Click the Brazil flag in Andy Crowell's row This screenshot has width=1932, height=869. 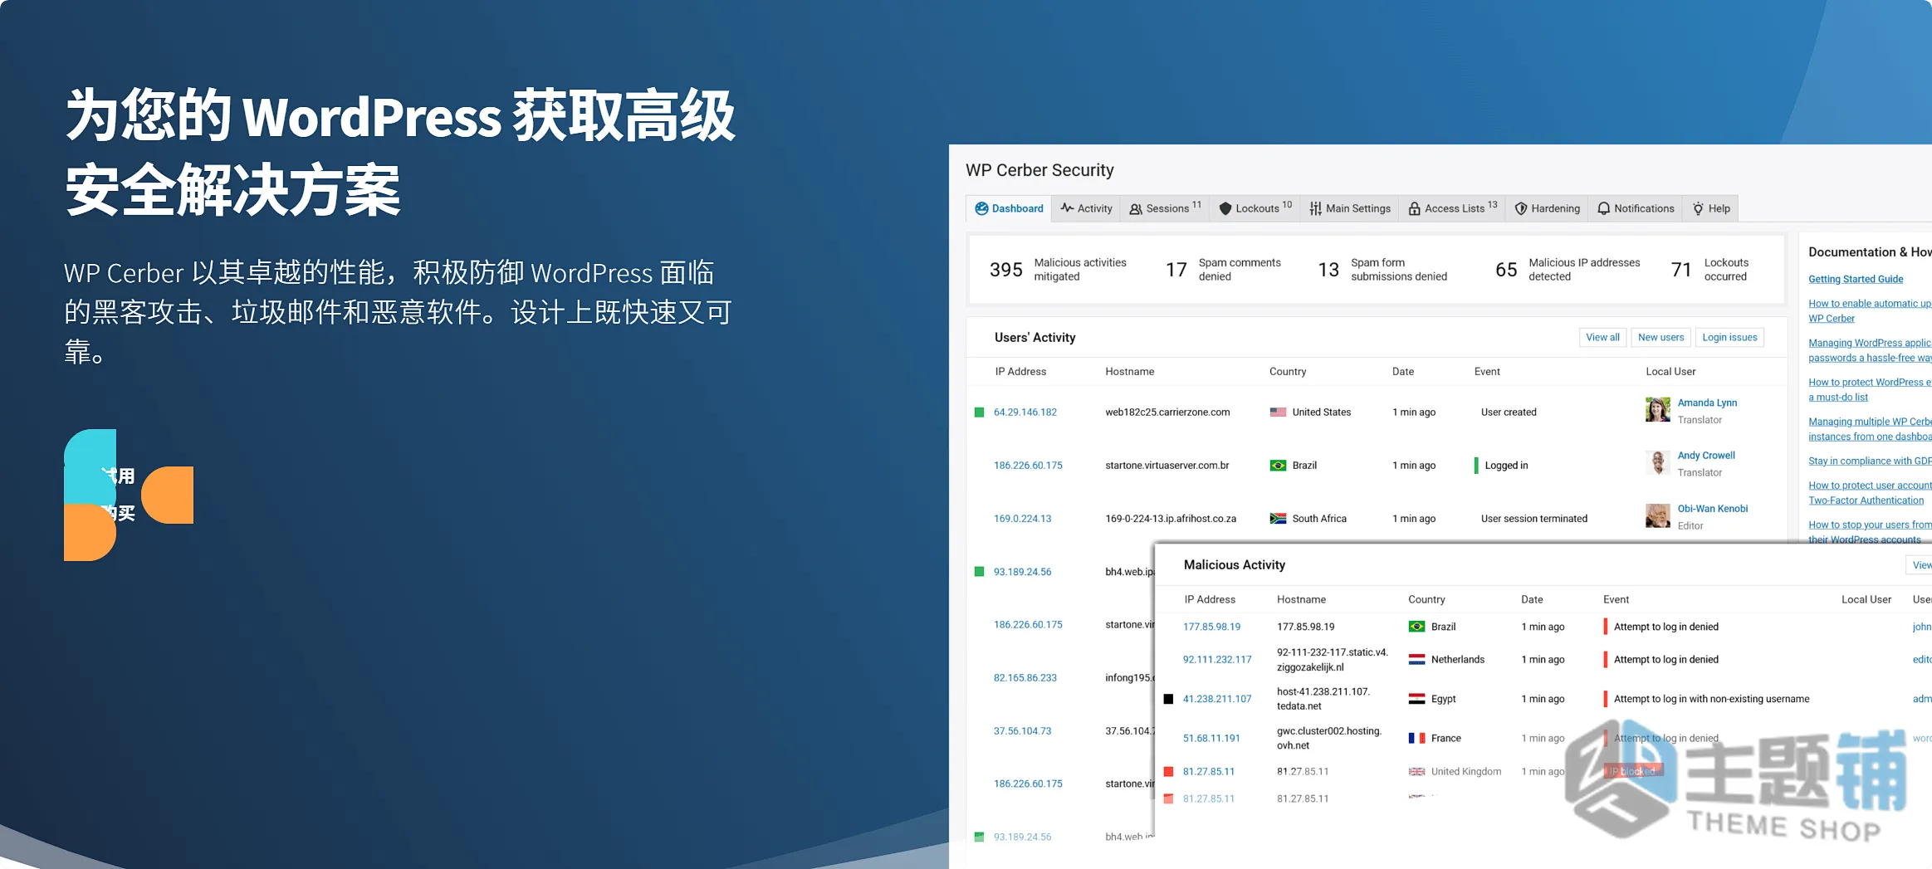click(1278, 466)
